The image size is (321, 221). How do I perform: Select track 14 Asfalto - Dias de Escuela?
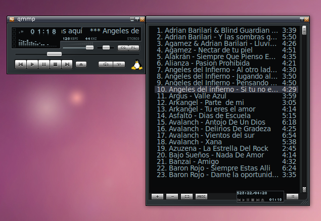(226, 116)
